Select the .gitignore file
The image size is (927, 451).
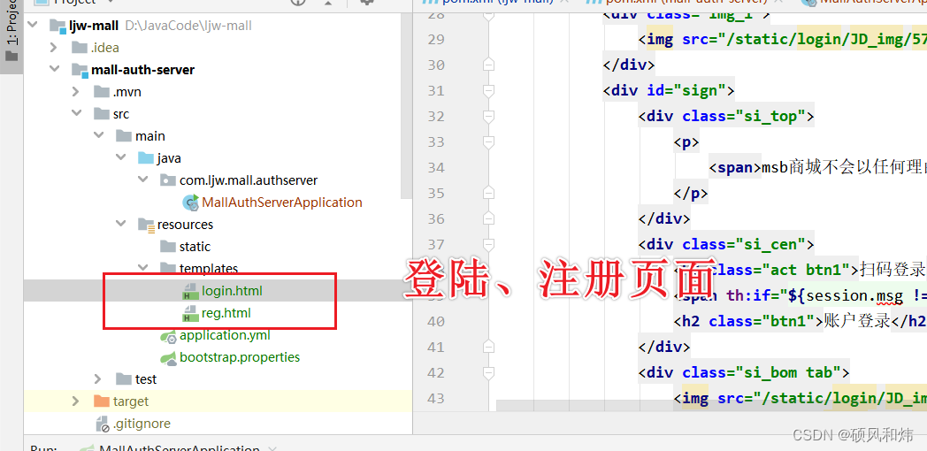(x=142, y=424)
